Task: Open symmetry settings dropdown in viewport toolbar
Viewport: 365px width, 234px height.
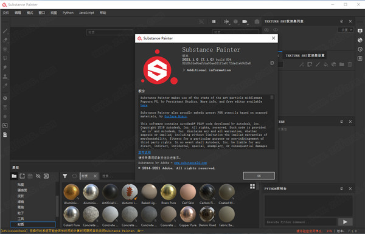Action: tap(226, 22)
